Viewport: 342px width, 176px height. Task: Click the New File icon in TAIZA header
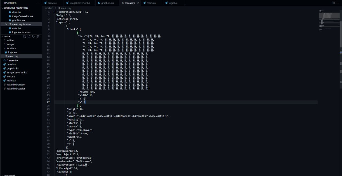coord(25,36)
